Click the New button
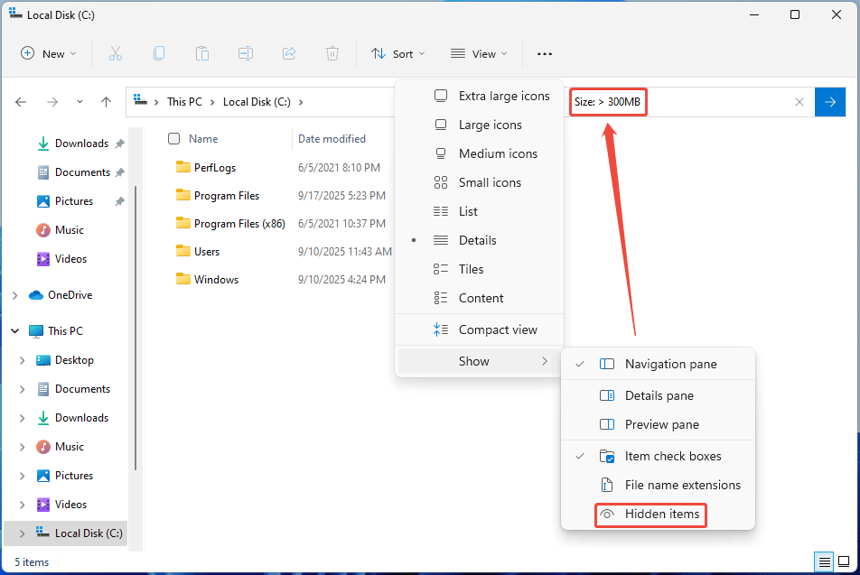 [x=49, y=54]
